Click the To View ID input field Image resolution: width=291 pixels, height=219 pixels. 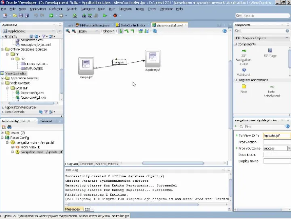point(276,136)
